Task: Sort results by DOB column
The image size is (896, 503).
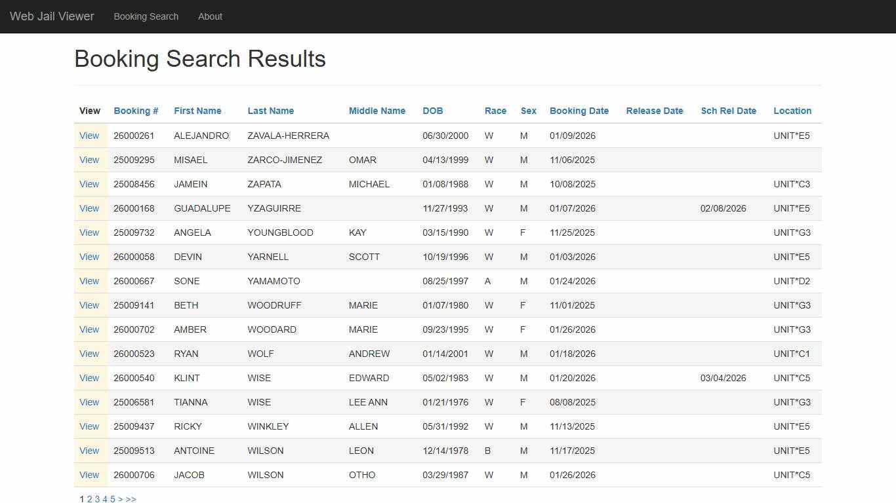Action: click(x=432, y=111)
